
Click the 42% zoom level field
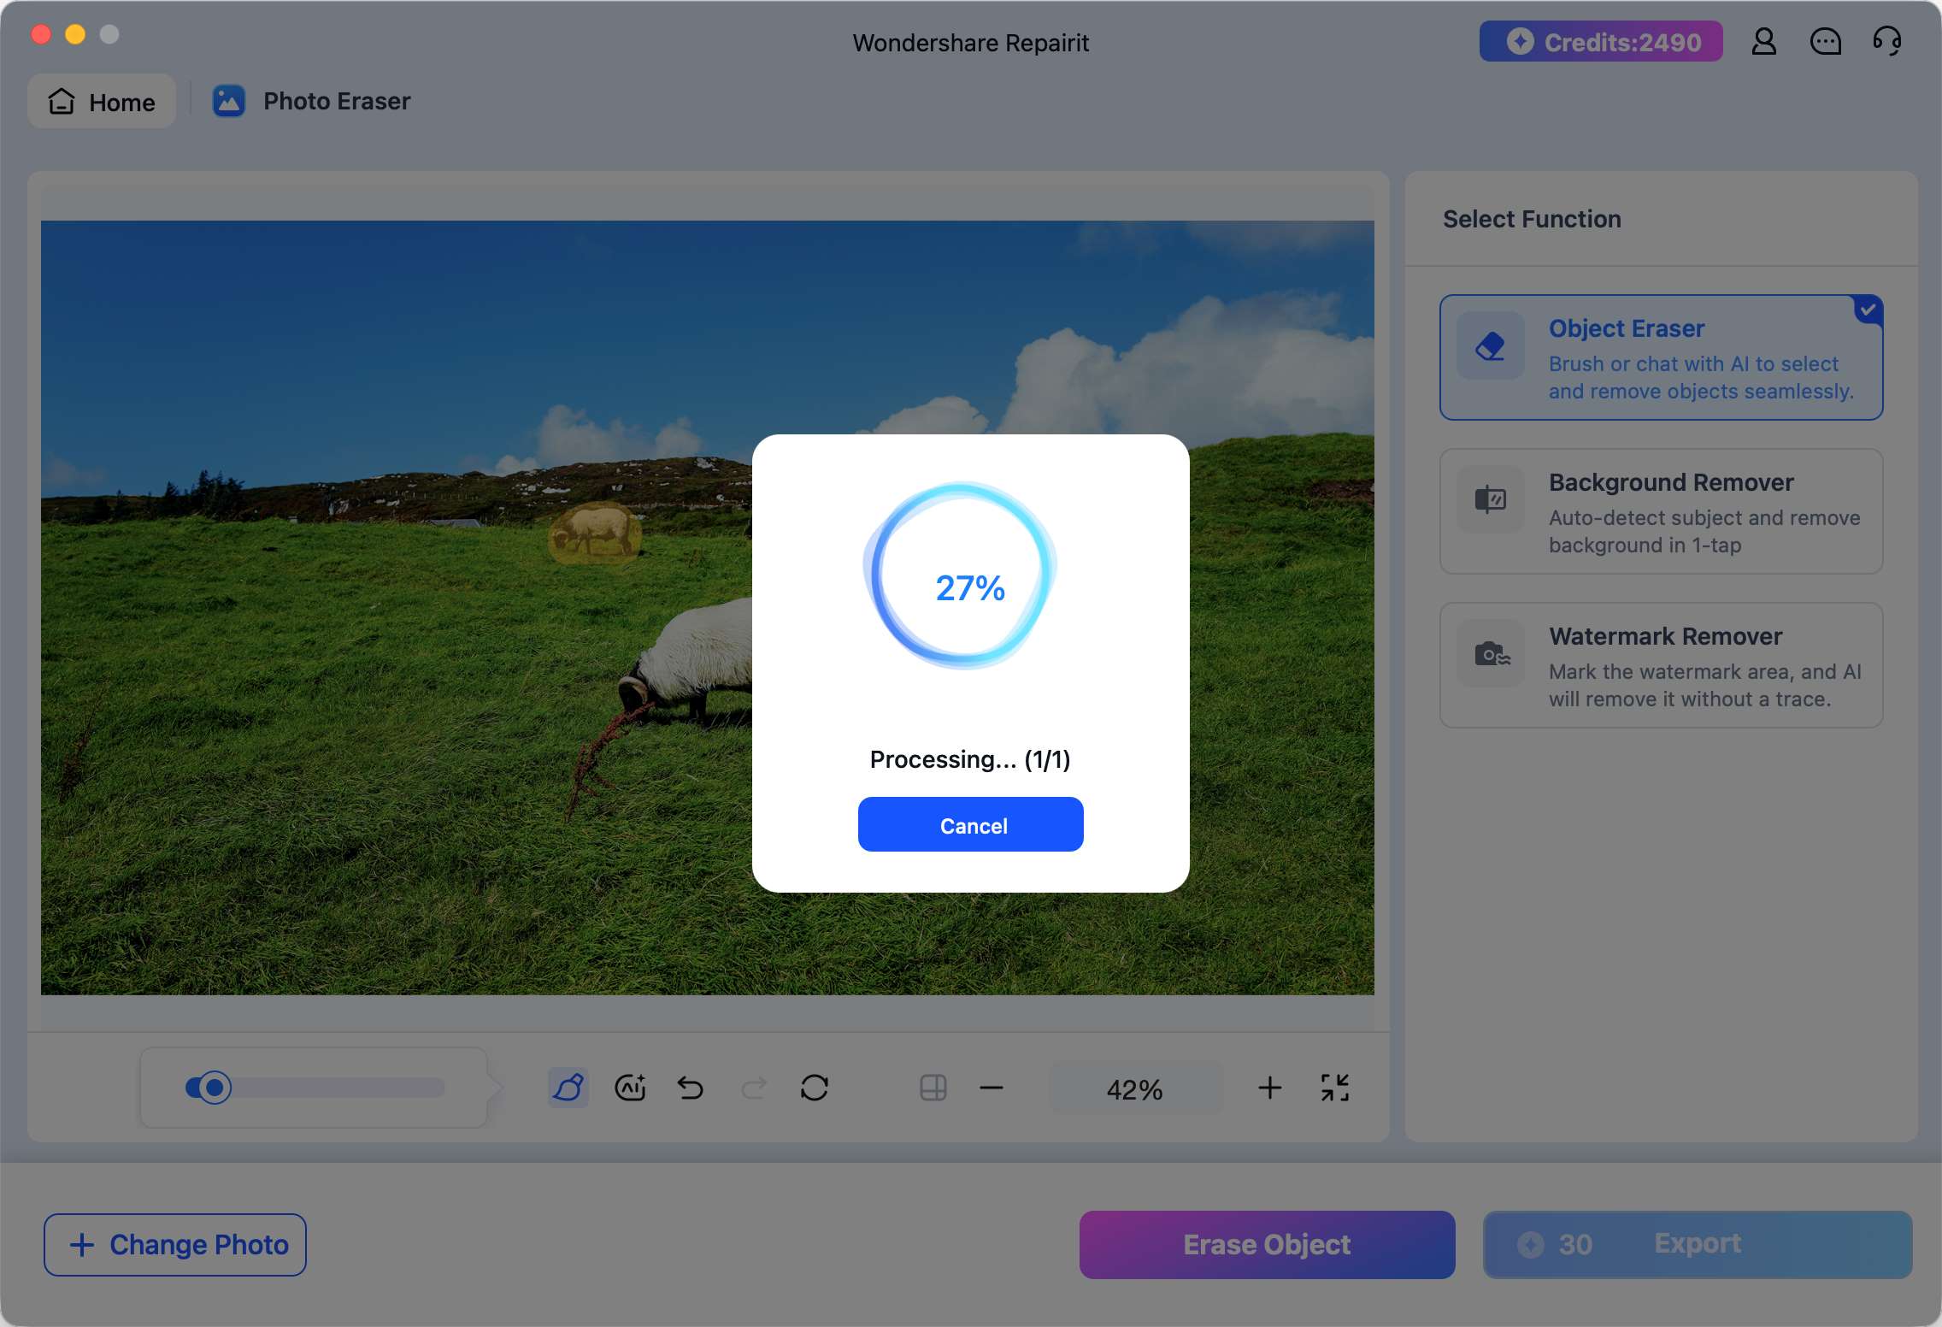(1135, 1088)
